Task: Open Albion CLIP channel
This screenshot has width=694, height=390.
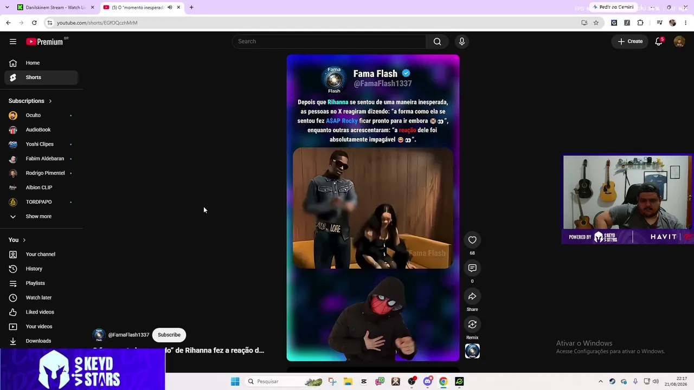Action: (41, 187)
